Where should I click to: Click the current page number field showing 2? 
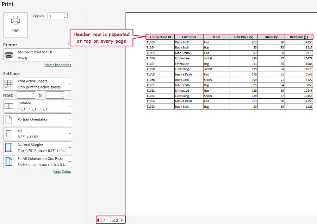[x=106, y=220]
